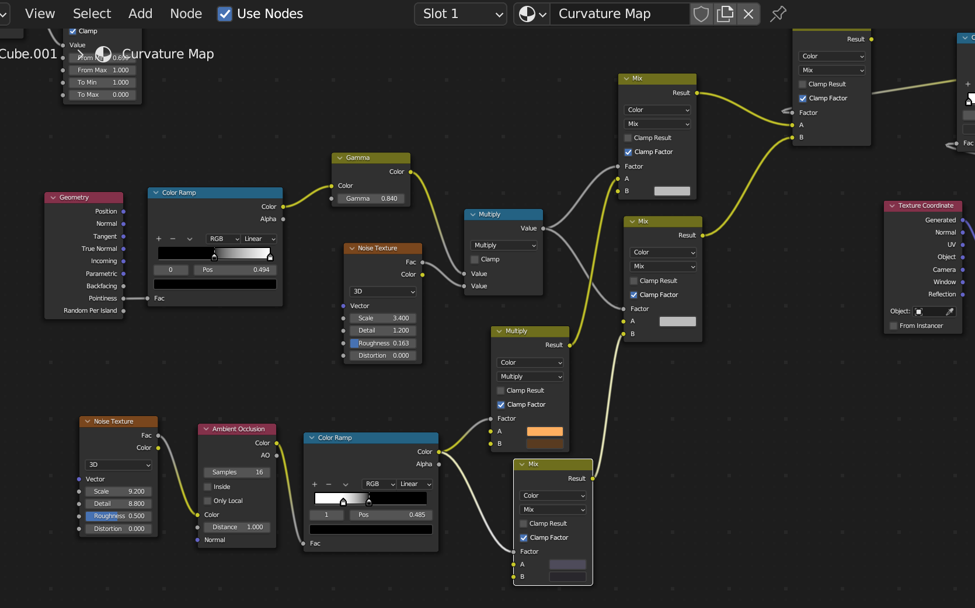Enable Only Local in Ambient Occlusion
The image size is (975, 608).
(x=208, y=501)
